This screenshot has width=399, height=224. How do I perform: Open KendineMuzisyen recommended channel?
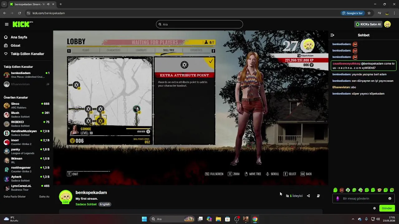tap(26, 133)
